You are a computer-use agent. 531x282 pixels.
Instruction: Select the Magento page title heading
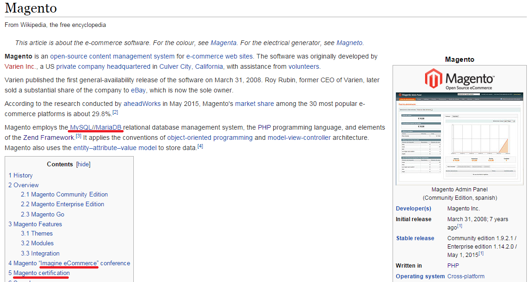(31, 8)
